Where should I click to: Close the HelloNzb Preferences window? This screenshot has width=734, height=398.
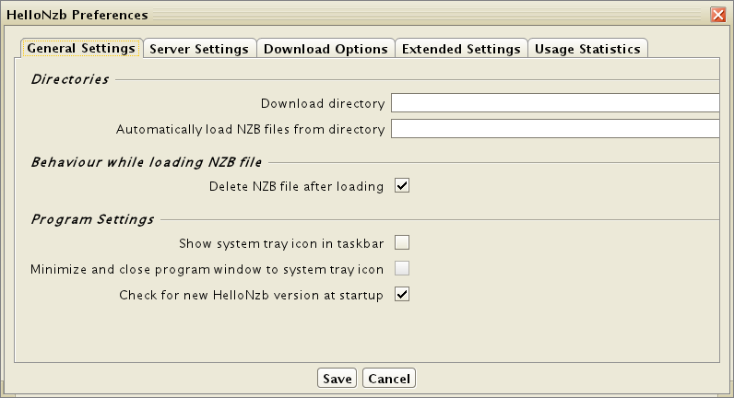pos(718,15)
